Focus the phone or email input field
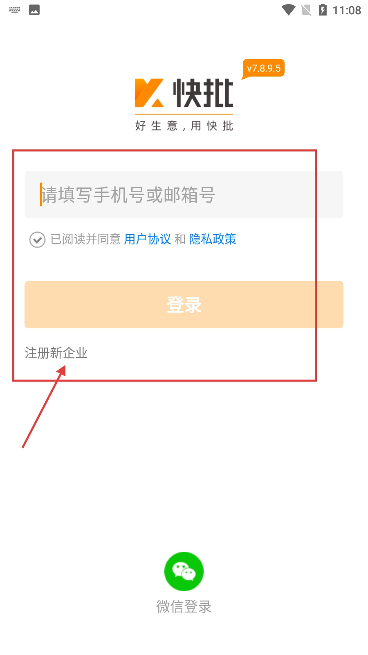 184,194
